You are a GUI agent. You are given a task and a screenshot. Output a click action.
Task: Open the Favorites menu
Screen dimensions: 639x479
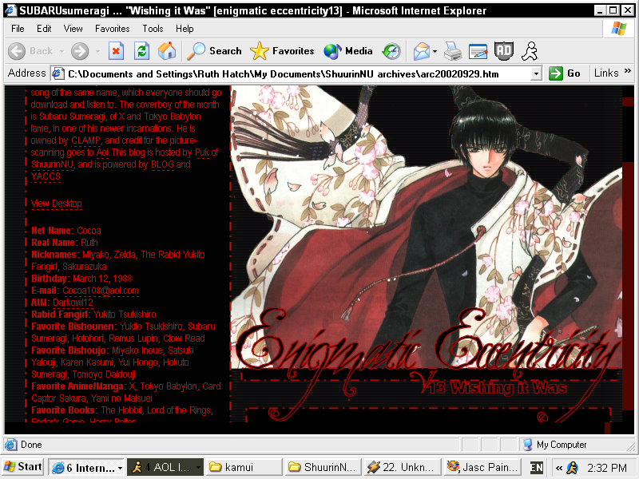[x=112, y=29]
